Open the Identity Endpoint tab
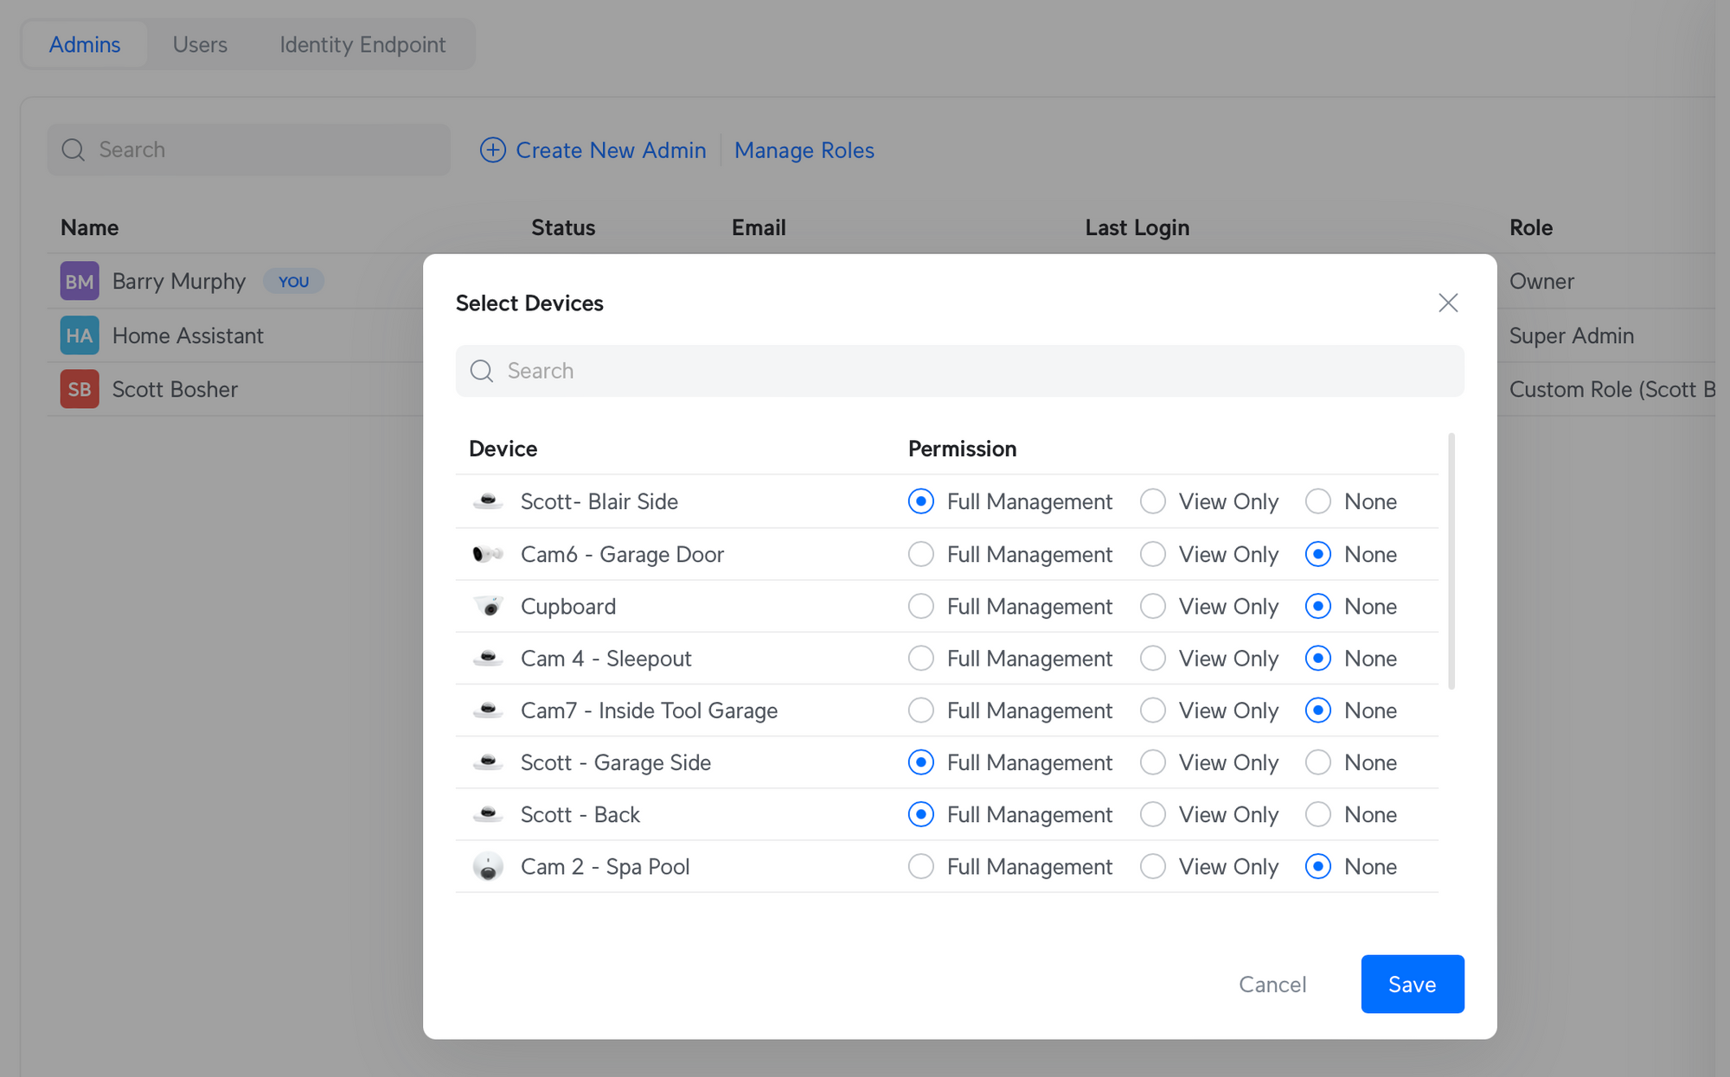1730x1077 pixels. click(x=362, y=44)
